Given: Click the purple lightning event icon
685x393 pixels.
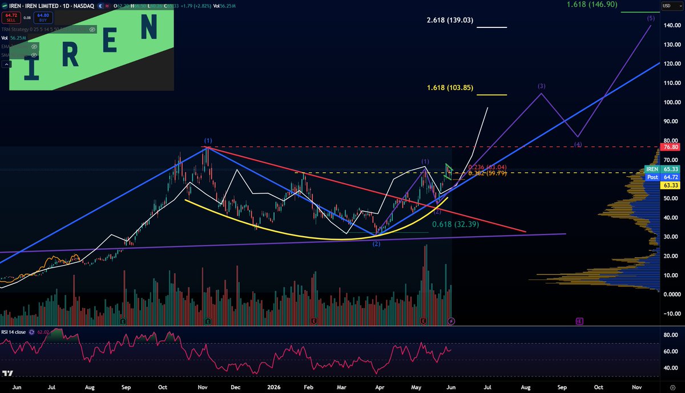Looking at the screenshot, I should click(452, 321).
